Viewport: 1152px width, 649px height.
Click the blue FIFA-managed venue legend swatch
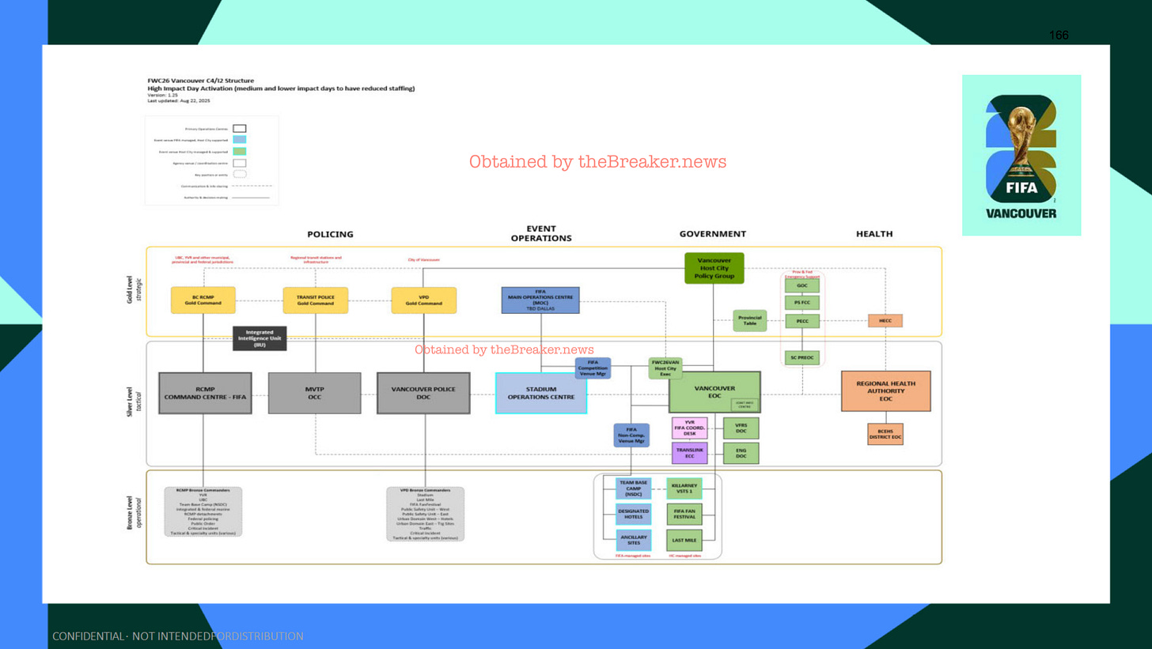point(239,139)
